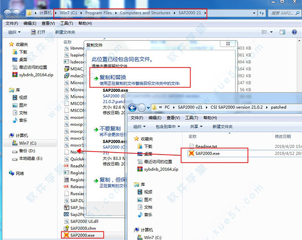Open 下载 in SAP2000 21 window sidebar
Viewport: 302px width, 240px height.
pos(20,52)
